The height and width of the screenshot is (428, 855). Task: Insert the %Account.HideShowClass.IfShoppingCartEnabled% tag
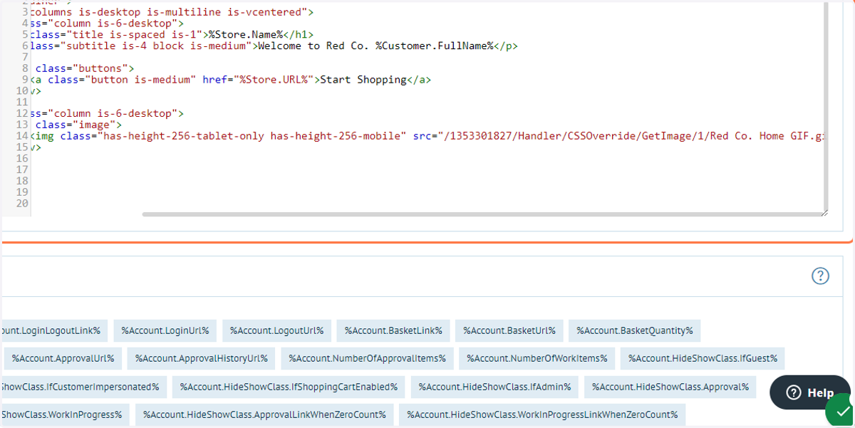coord(289,387)
